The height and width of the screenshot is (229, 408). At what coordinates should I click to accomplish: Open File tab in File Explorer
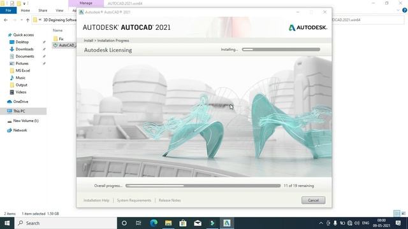(8, 10)
